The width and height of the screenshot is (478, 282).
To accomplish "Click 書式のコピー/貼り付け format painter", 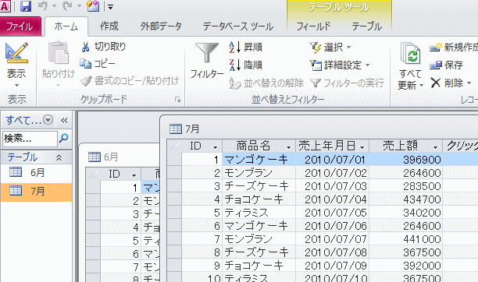I will (130, 81).
